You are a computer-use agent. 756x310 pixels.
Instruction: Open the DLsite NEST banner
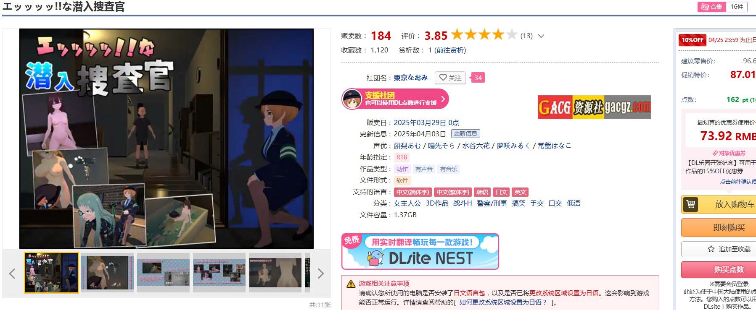[420, 251]
